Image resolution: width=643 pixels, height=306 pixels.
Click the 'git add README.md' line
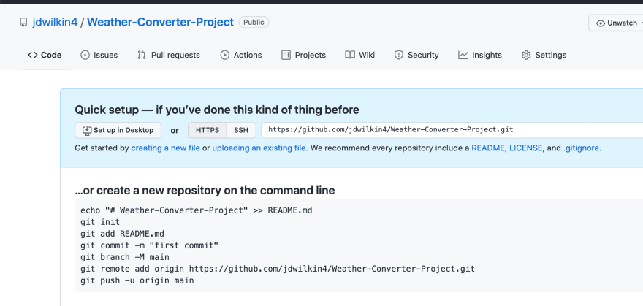tap(122, 234)
